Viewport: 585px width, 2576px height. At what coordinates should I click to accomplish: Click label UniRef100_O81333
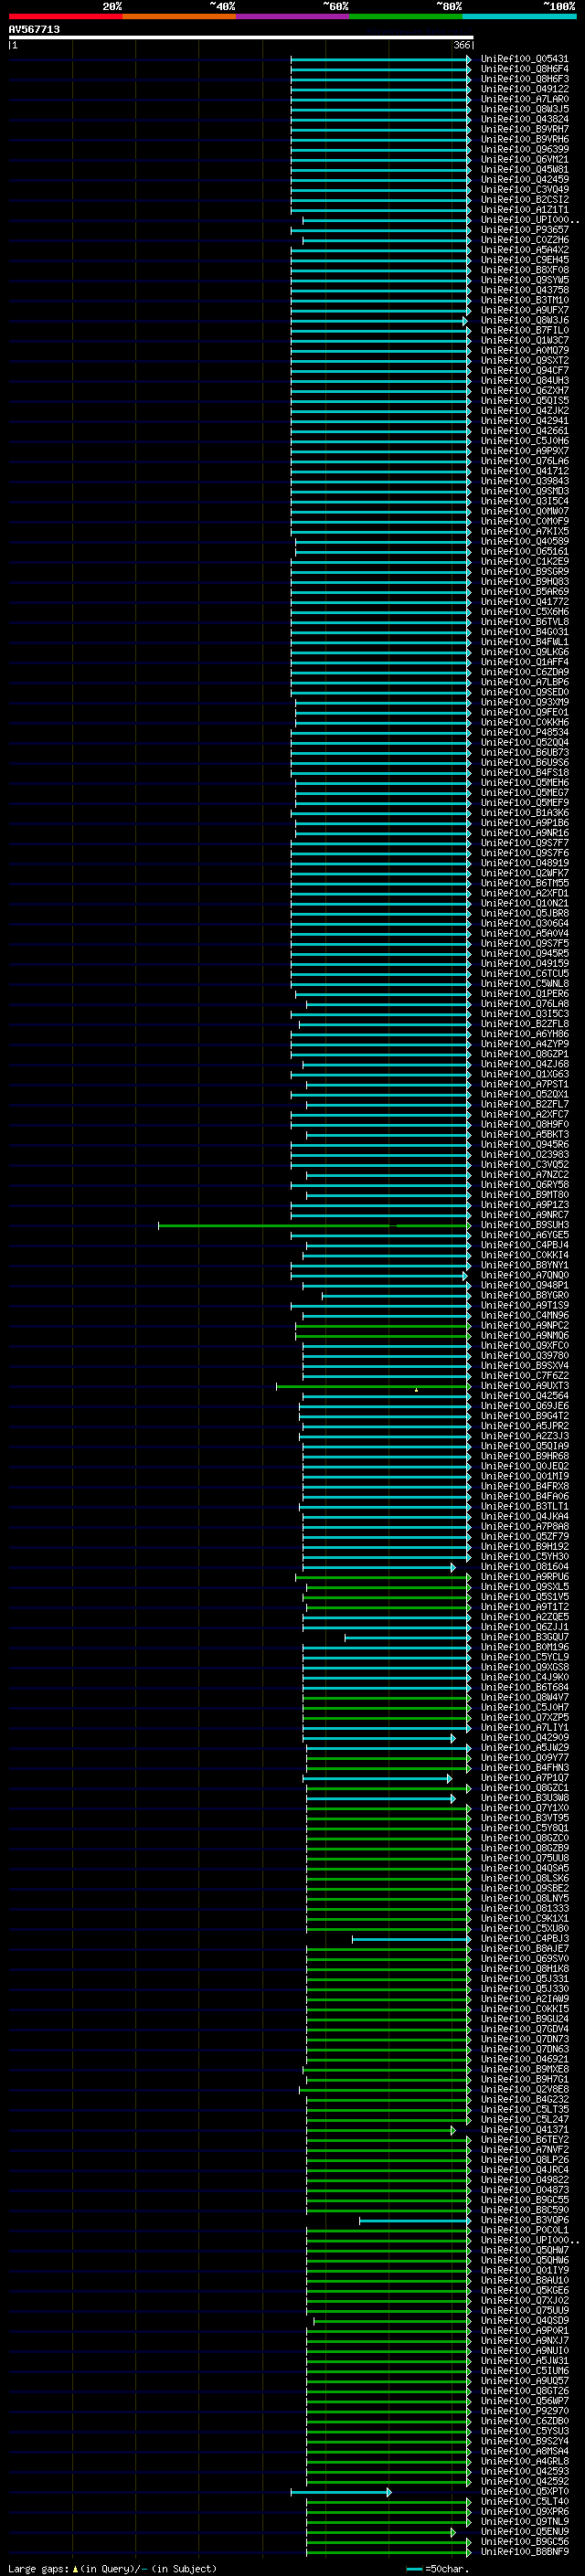(525, 1908)
